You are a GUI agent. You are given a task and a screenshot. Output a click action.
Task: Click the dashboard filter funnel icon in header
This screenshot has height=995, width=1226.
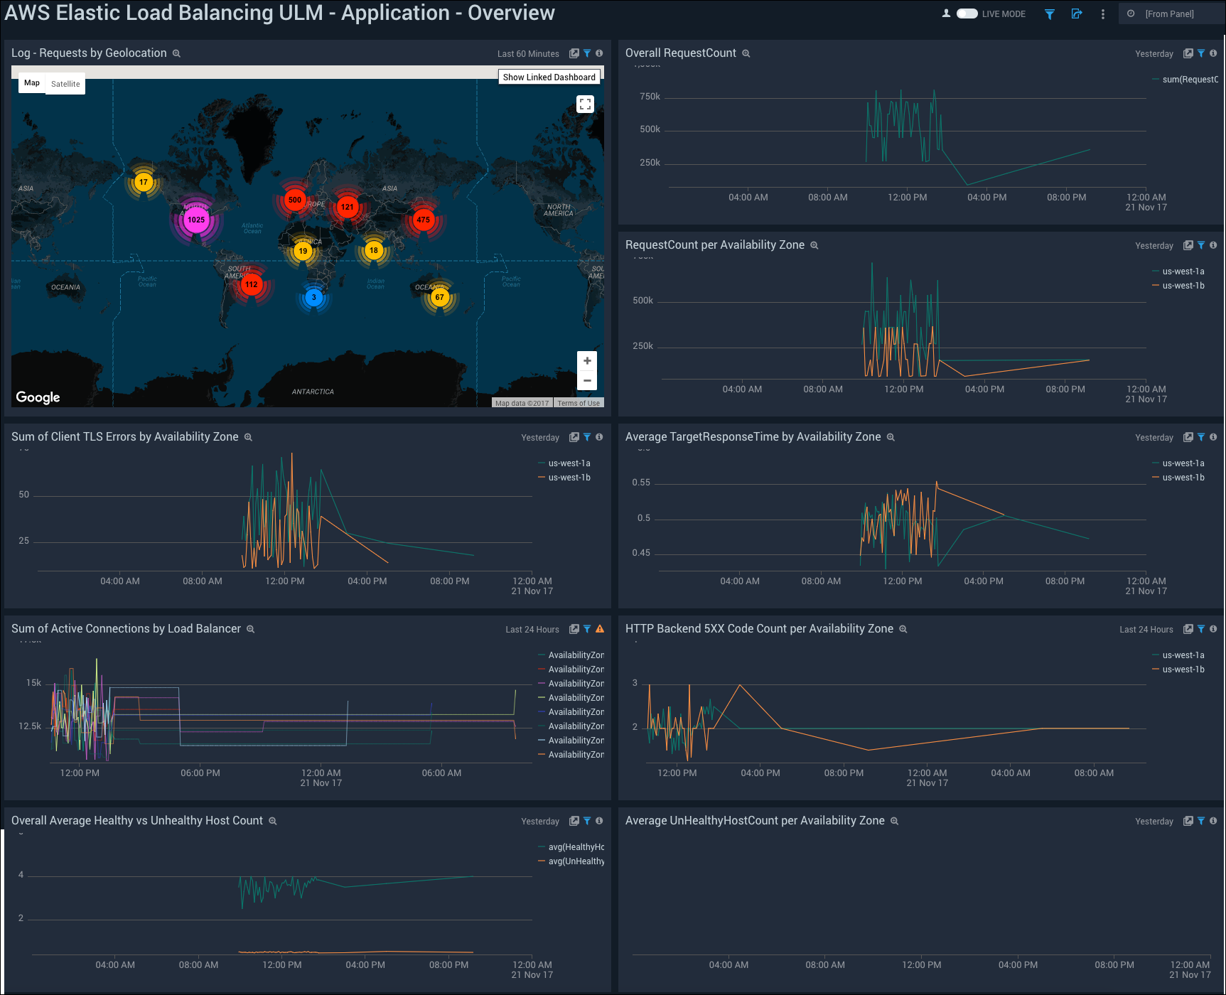click(1049, 14)
